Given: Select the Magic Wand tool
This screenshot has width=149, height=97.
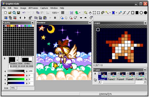Looking at the screenshot, I should 107,13.
